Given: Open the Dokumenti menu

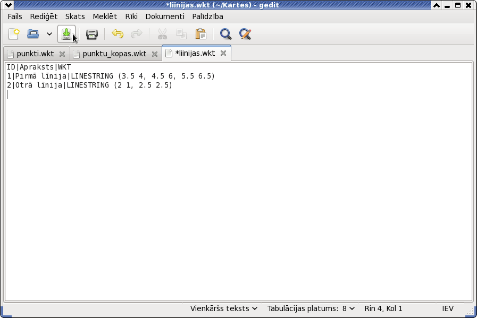Looking at the screenshot, I should tap(165, 16).
